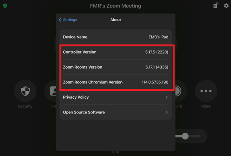Click the room building icon in header
The width and height of the screenshot is (231, 156).
click(216, 5)
